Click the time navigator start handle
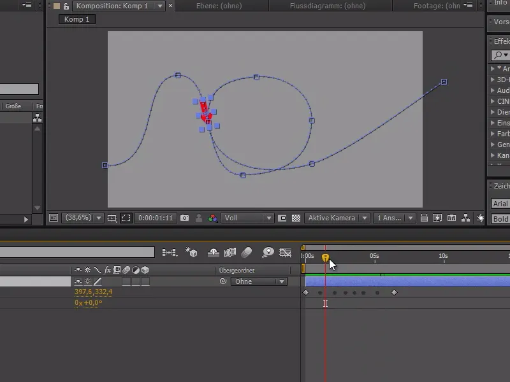This screenshot has height=382, width=510. coord(303,248)
